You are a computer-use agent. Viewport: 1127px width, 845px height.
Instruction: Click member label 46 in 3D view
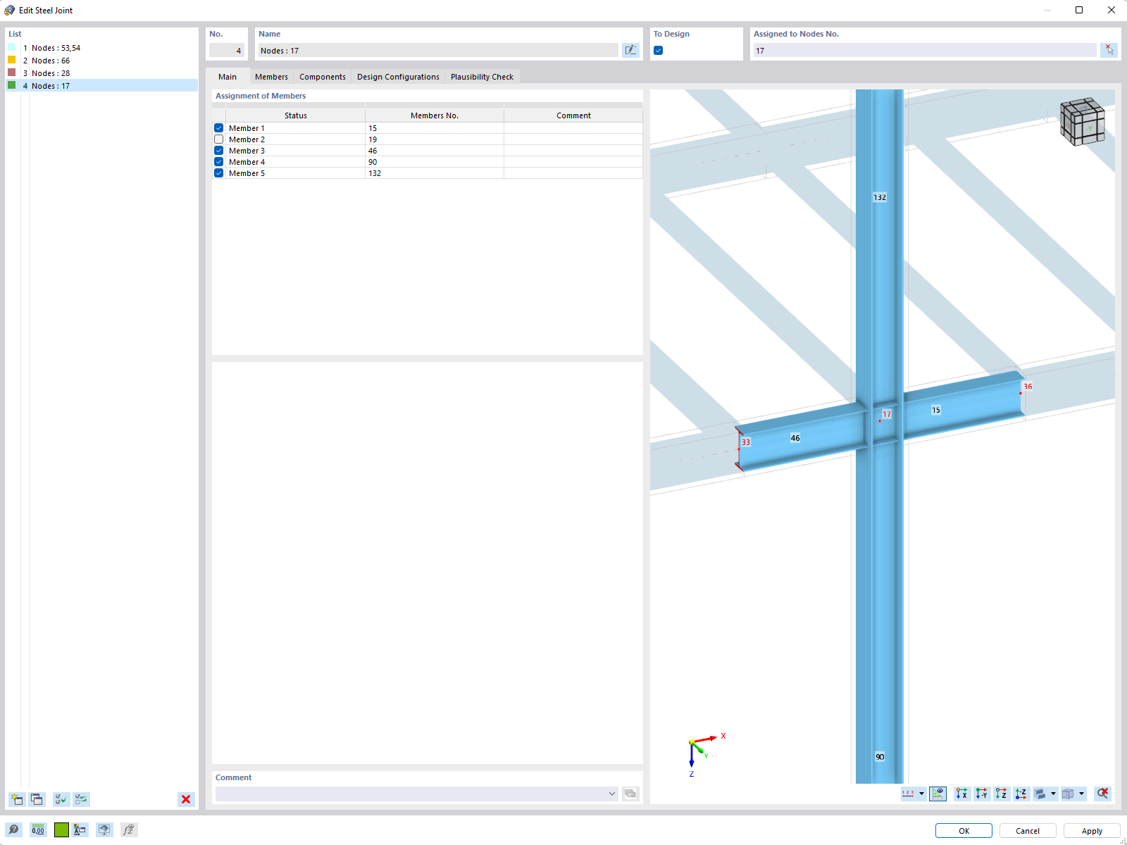[795, 438]
